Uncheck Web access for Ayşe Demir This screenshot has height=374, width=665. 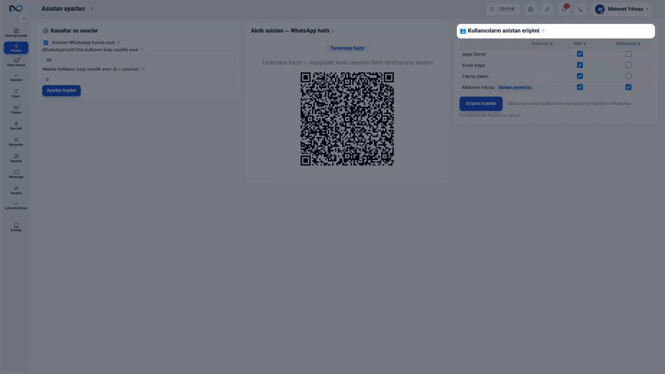click(580, 54)
